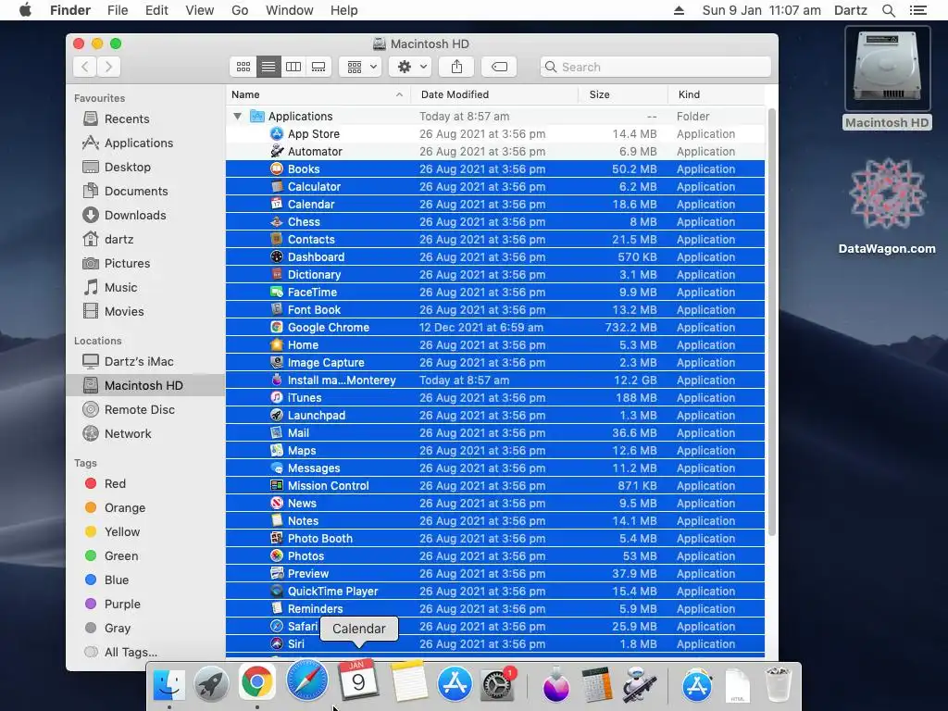Image resolution: width=948 pixels, height=711 pixels.
Task: Open the View menu
Action: pos(200,10)
